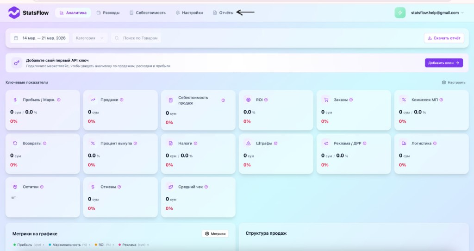This screenshot has width=474, height=251.
Task: Open info hint next to Прибыль / Марж.
Action: pyautogui.click(x=59, y=100)
